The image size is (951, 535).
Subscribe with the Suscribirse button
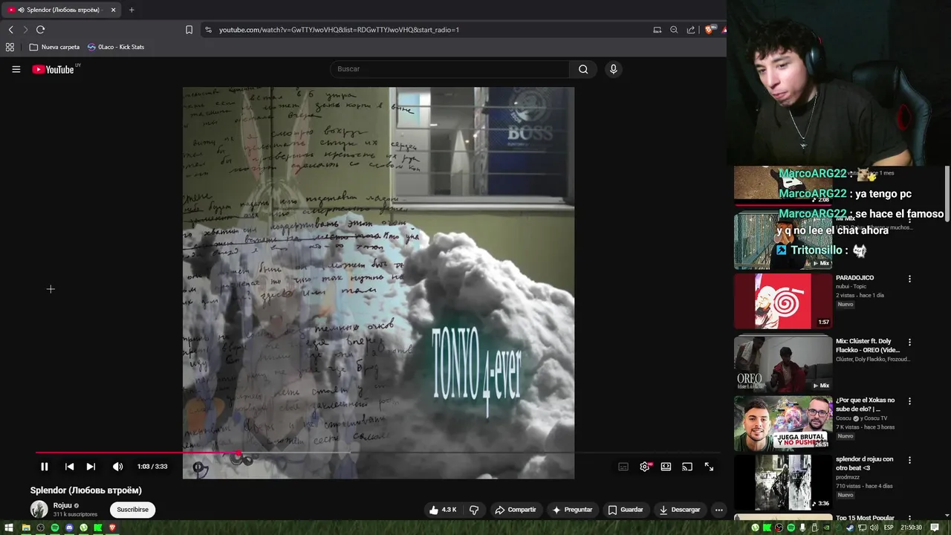tap(132, 510)
